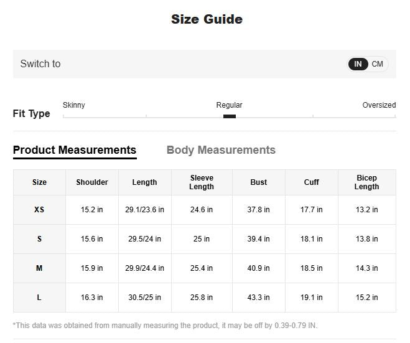This screenshot has height=343, width=410.
Task: Click the Oversized fit label
Action: pos(379,105)
